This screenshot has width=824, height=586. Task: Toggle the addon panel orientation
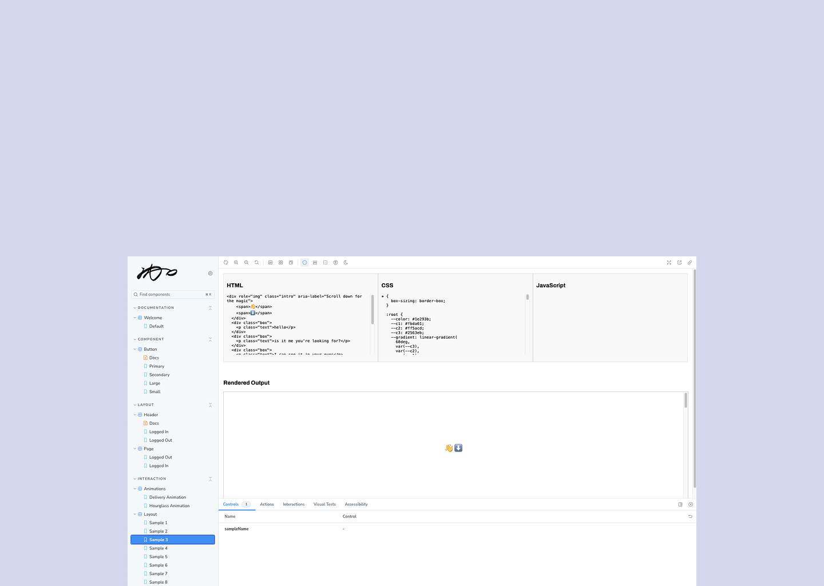pyautogui.click(x=680, y=505)
